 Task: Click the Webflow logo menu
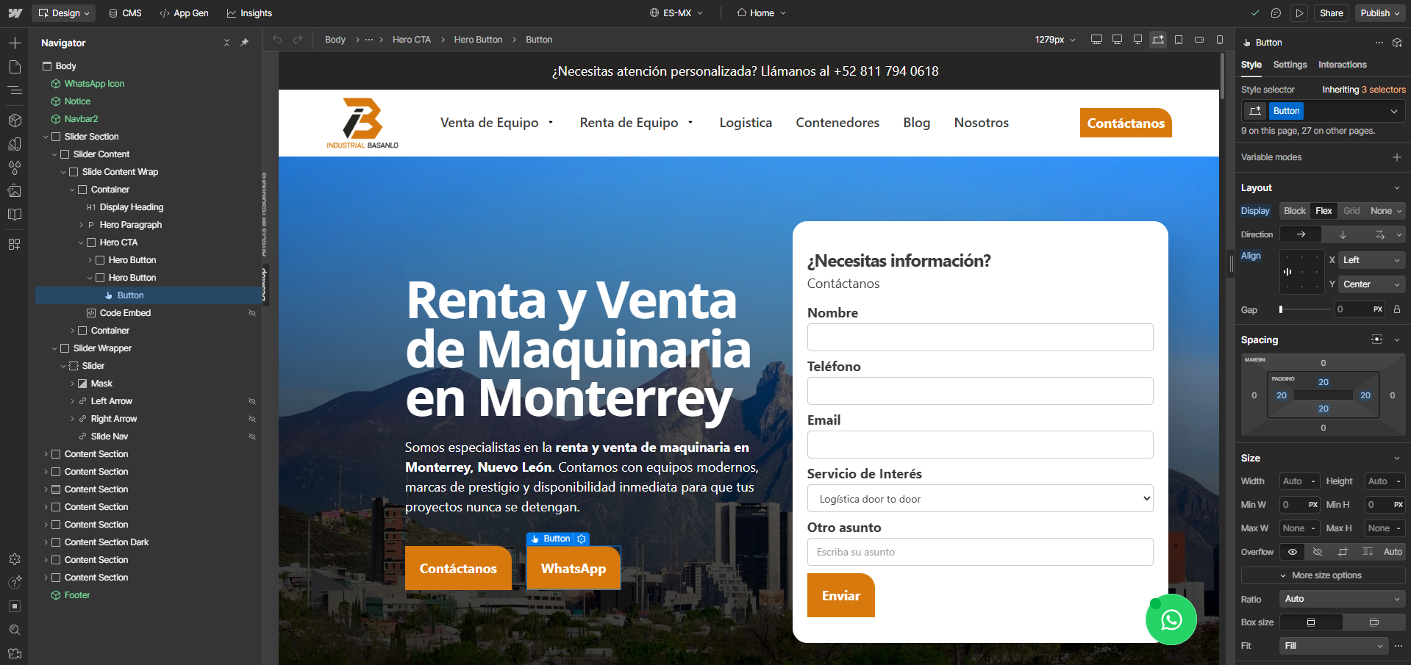click(x=15, y=13)
